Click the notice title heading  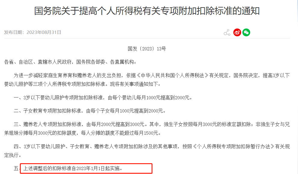[147, 11]
